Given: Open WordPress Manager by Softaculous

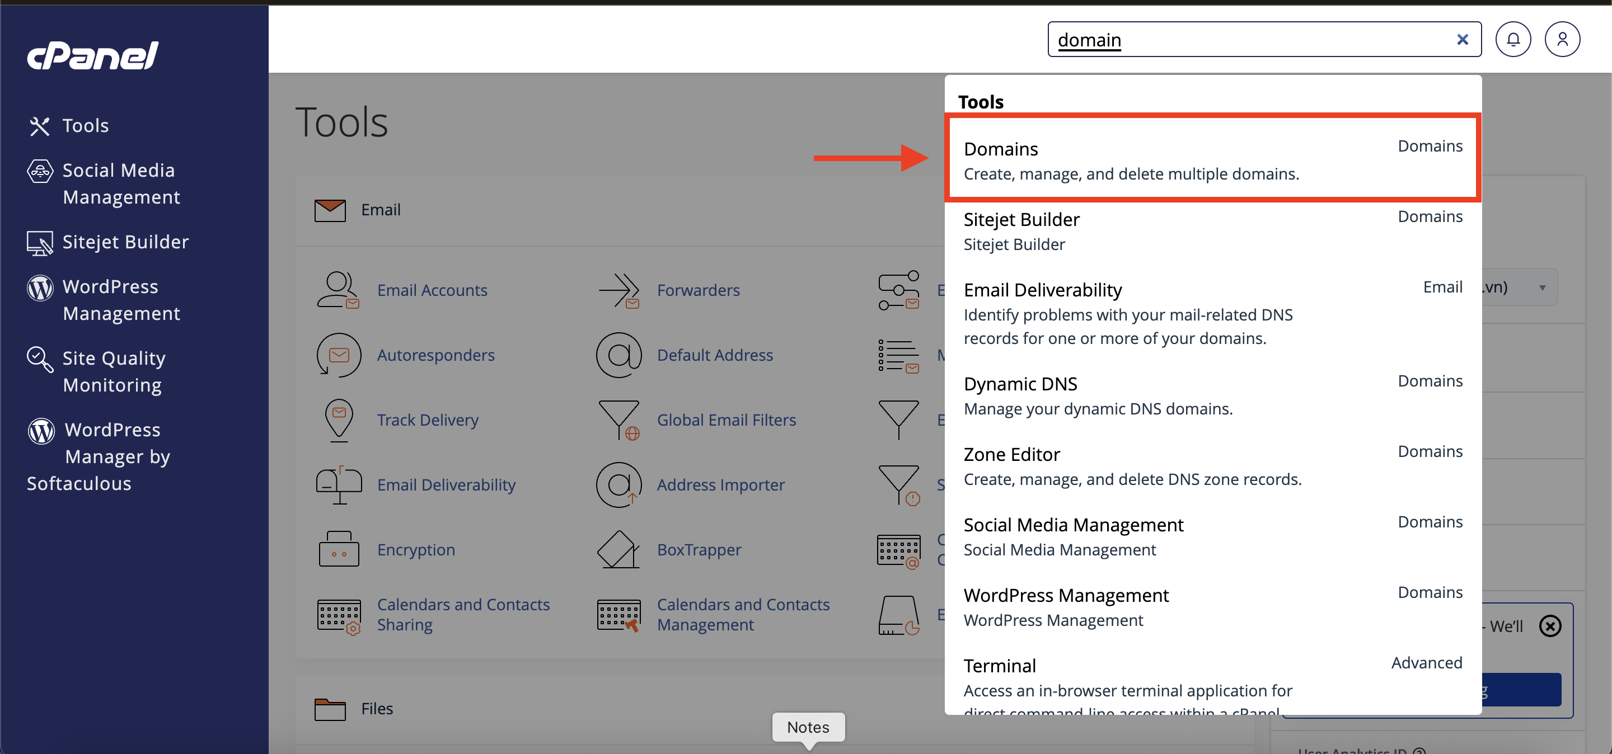Looking at the screenshot, I should point(99,456).
